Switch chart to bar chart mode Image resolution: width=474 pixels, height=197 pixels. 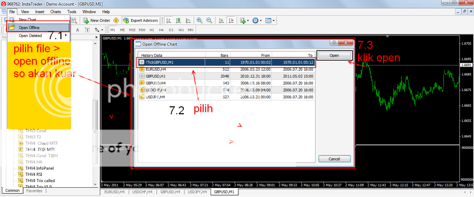point(169,20)
